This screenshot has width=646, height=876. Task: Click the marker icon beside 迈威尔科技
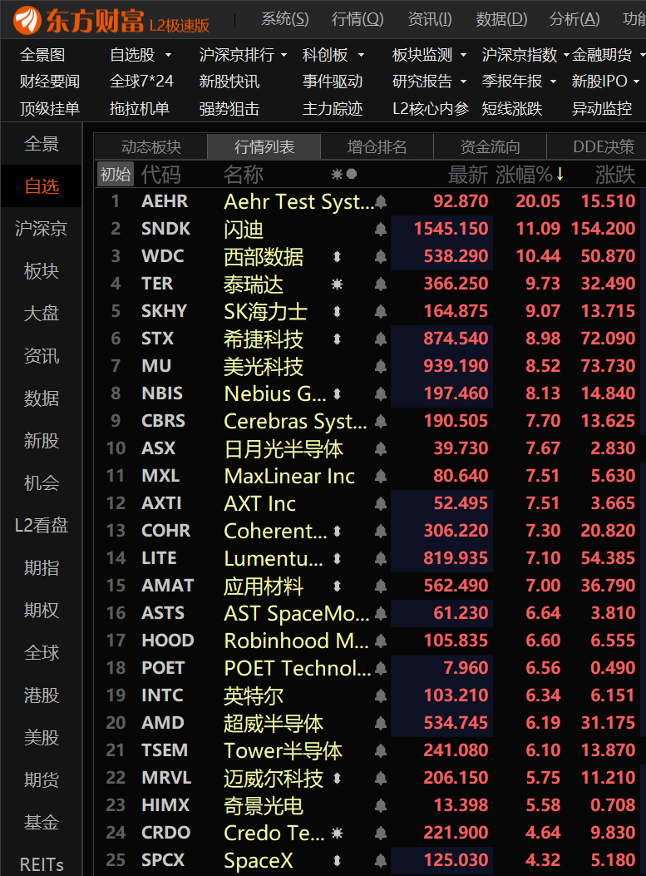(x=337, y=778)
